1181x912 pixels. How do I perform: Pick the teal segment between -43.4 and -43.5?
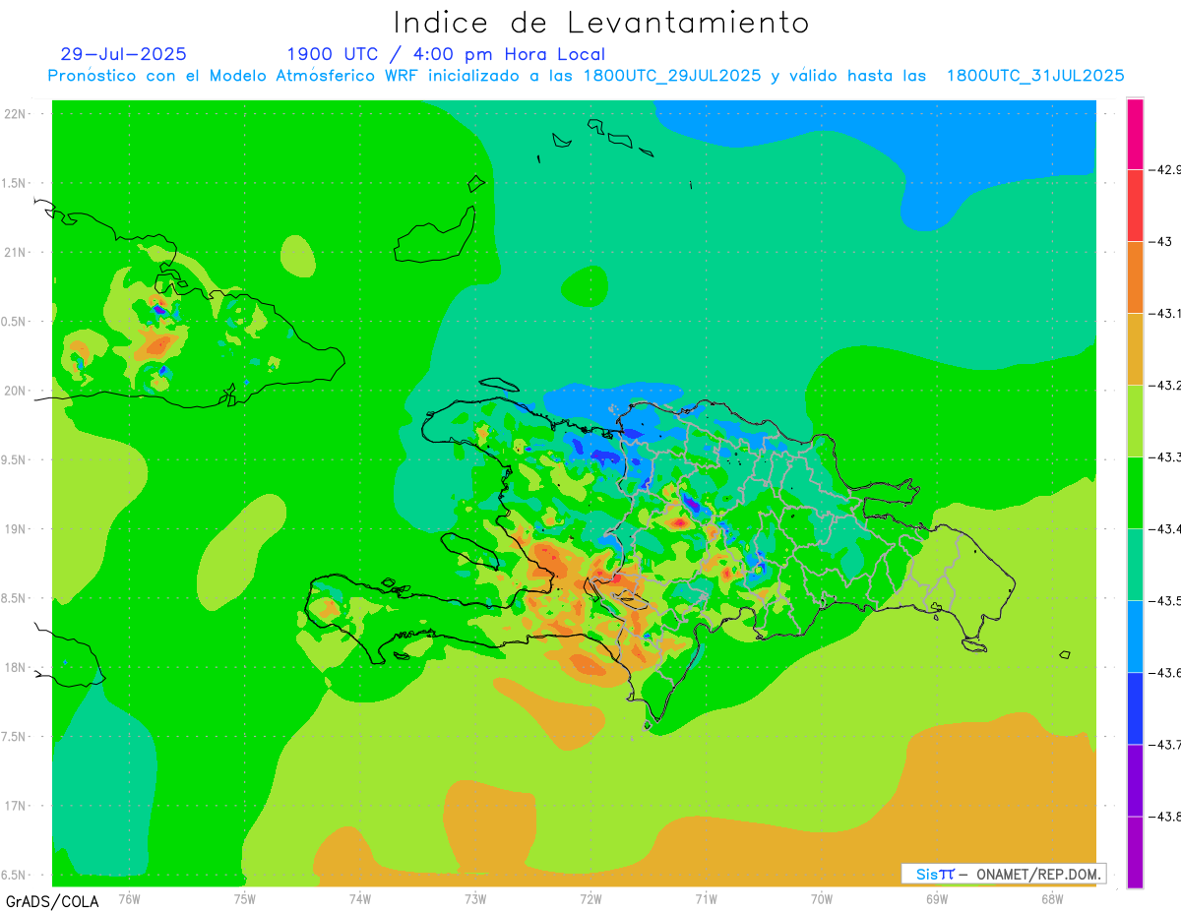(x=1135, y=565)
